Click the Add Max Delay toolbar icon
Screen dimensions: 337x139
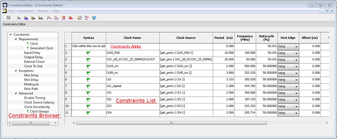(49, 18)
